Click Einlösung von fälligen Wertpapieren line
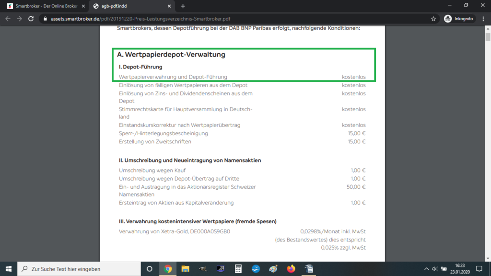This screenshot has height=276, width=491. point(183,85)
